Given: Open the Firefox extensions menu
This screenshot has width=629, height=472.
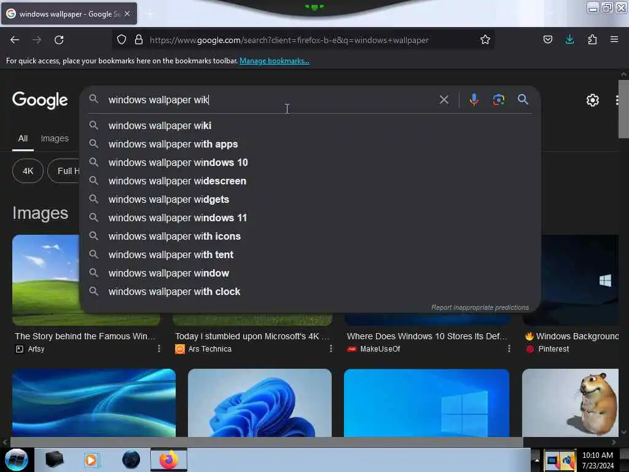Looking at the screenshot, I should point(592,40).
